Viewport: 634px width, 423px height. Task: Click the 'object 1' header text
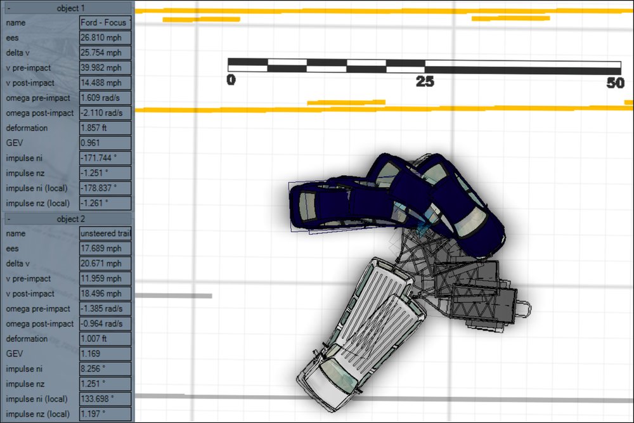(71, 8)
